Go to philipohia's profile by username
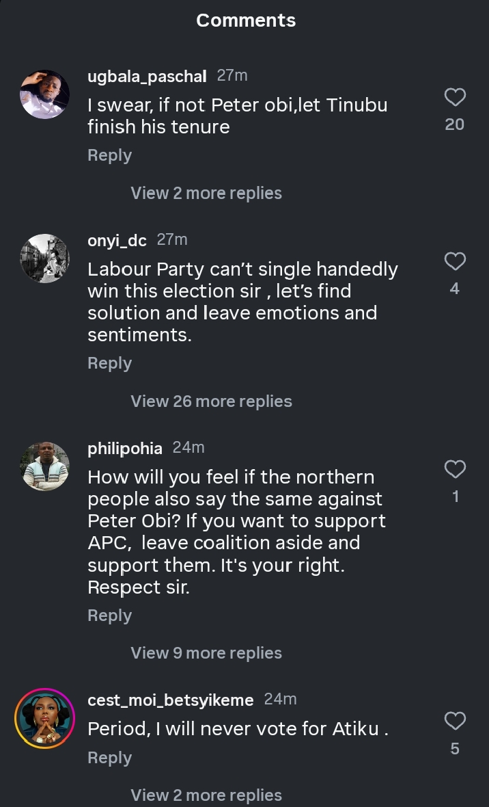This screenshot has height=807, width=489. [x=125, y=449]
